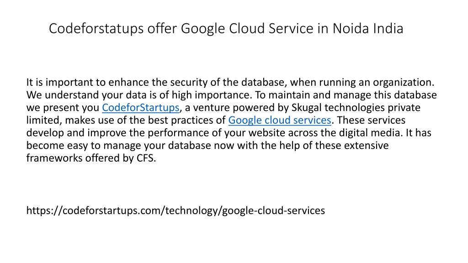The image size is (468, 263).
Task: Click 'Google Cloud Service' in the title
Action: pyautogui.click(x=247, y=29)
